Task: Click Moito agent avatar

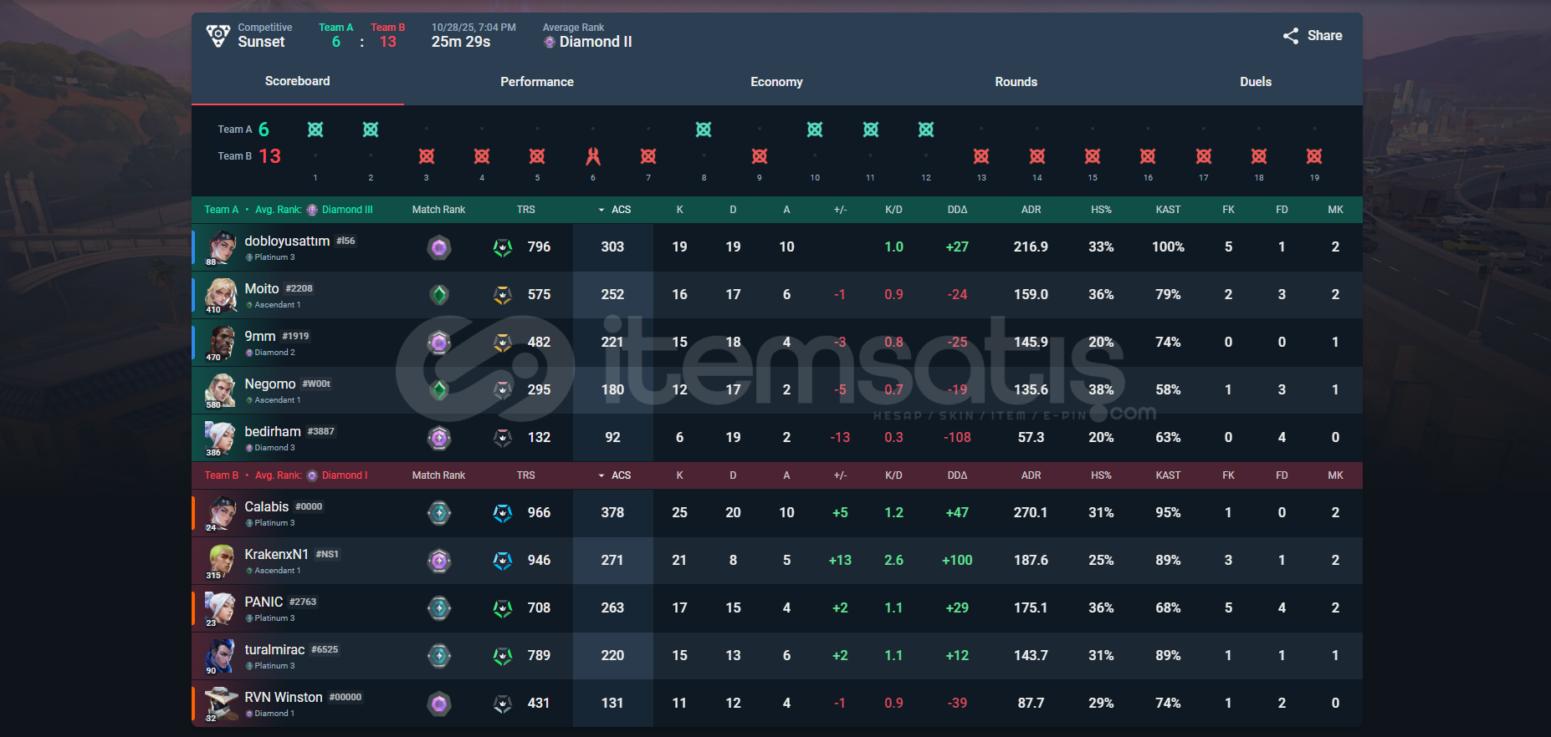Action: [221, 295]
